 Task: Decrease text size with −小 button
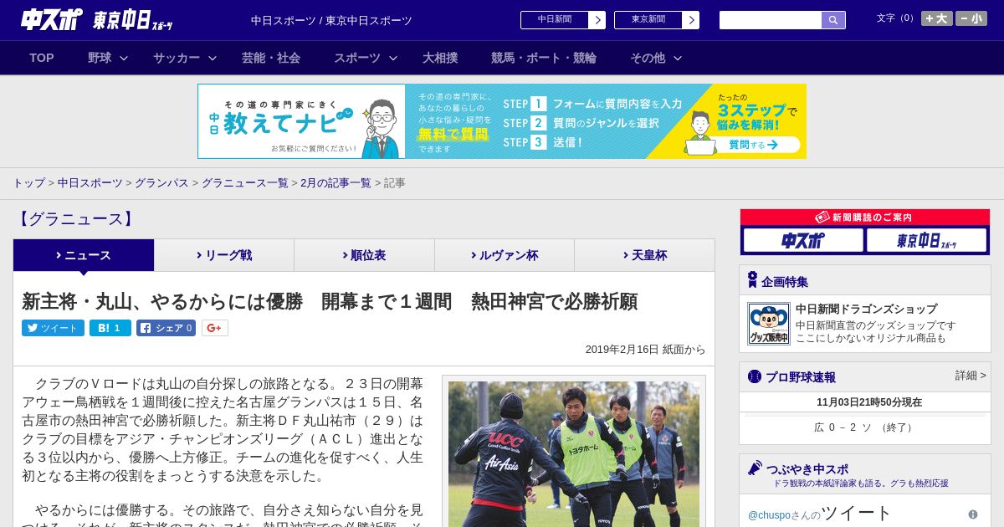coord(971,18)
